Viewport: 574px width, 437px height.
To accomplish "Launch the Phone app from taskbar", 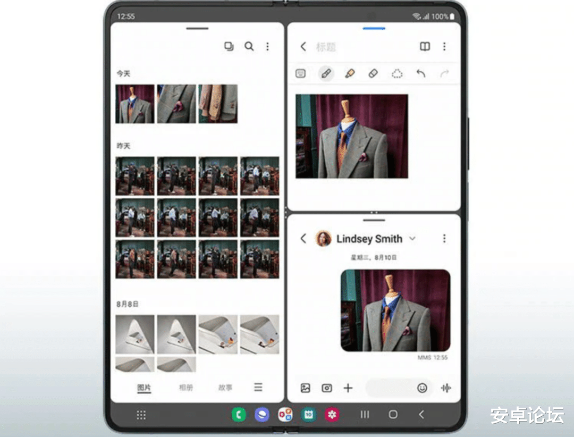I will pos(239,415).
